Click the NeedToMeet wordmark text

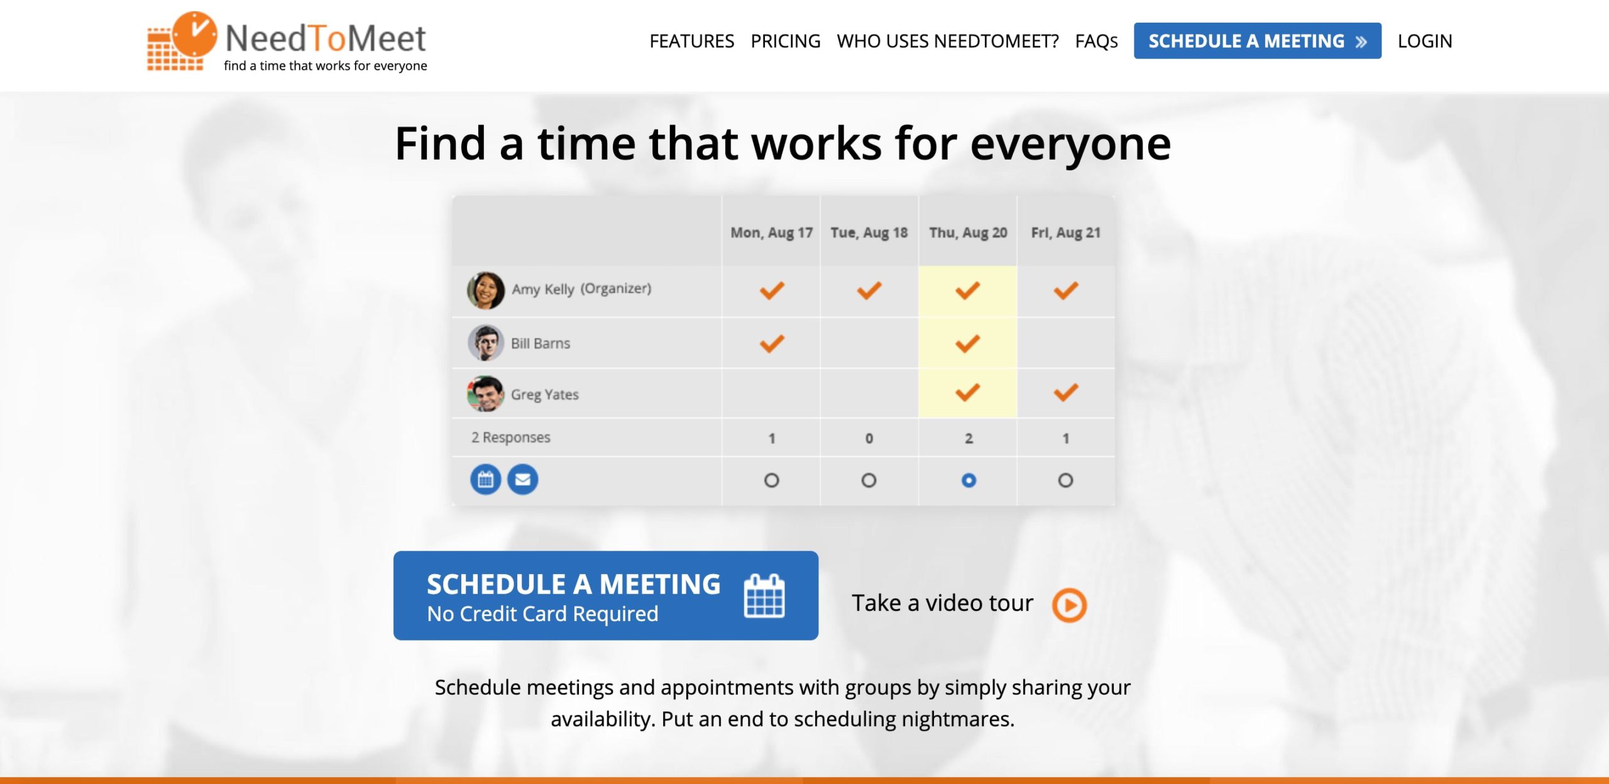click(x=326, y=38)
